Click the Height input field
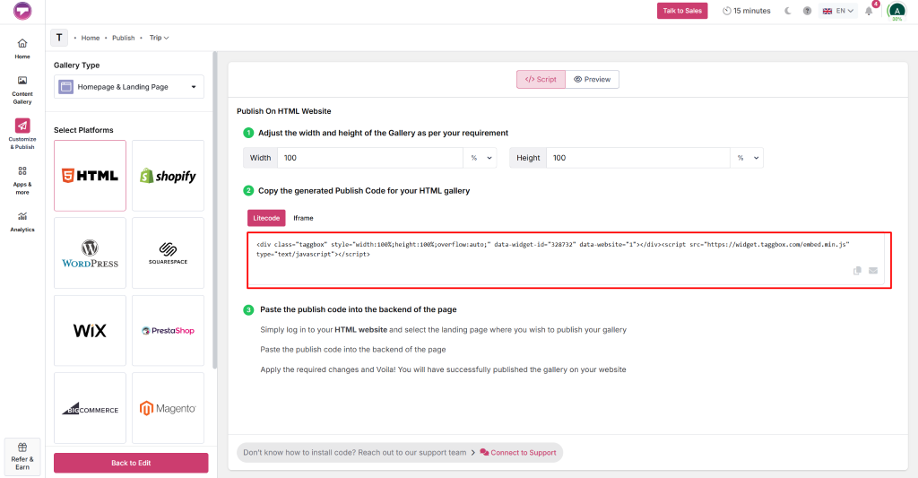 coord(638,158)
